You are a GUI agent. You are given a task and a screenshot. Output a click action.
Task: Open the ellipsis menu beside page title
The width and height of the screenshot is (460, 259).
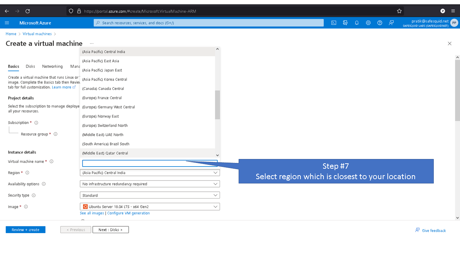[92, 44]
